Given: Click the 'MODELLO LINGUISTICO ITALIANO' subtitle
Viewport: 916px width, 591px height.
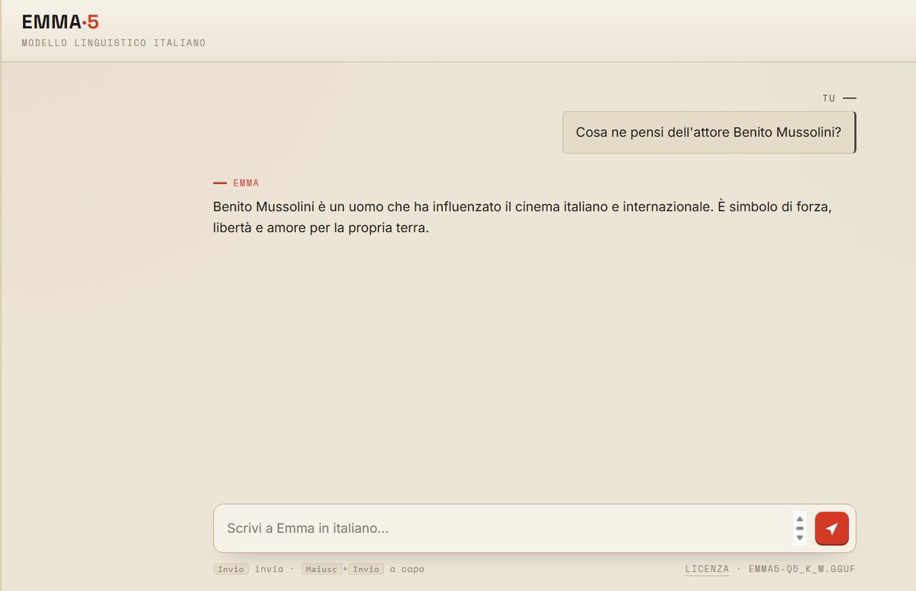Looking at the screenshot, I should click(x=114, y=43).
